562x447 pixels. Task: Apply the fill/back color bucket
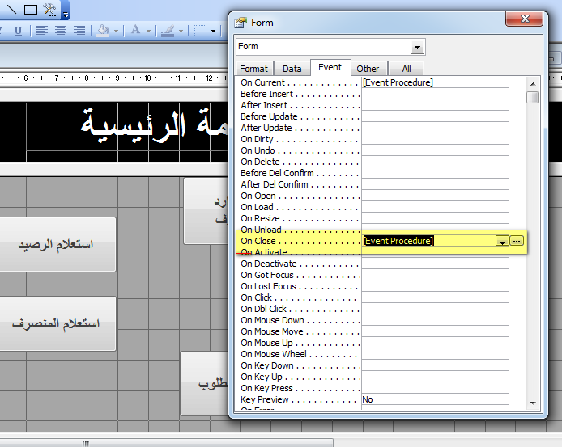click(104, 31)
